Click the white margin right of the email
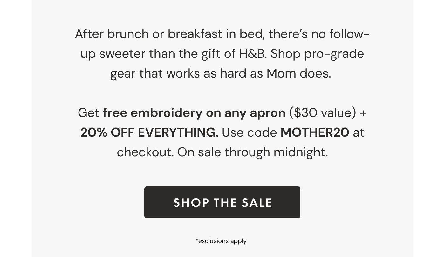 pos(429,127)
